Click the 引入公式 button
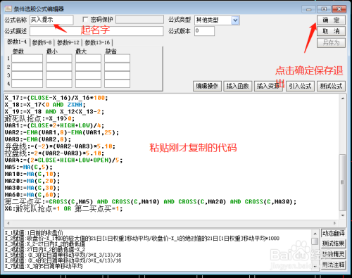This screenshot has width=352, height=278. pyautogui.click(x=300, y=86)
